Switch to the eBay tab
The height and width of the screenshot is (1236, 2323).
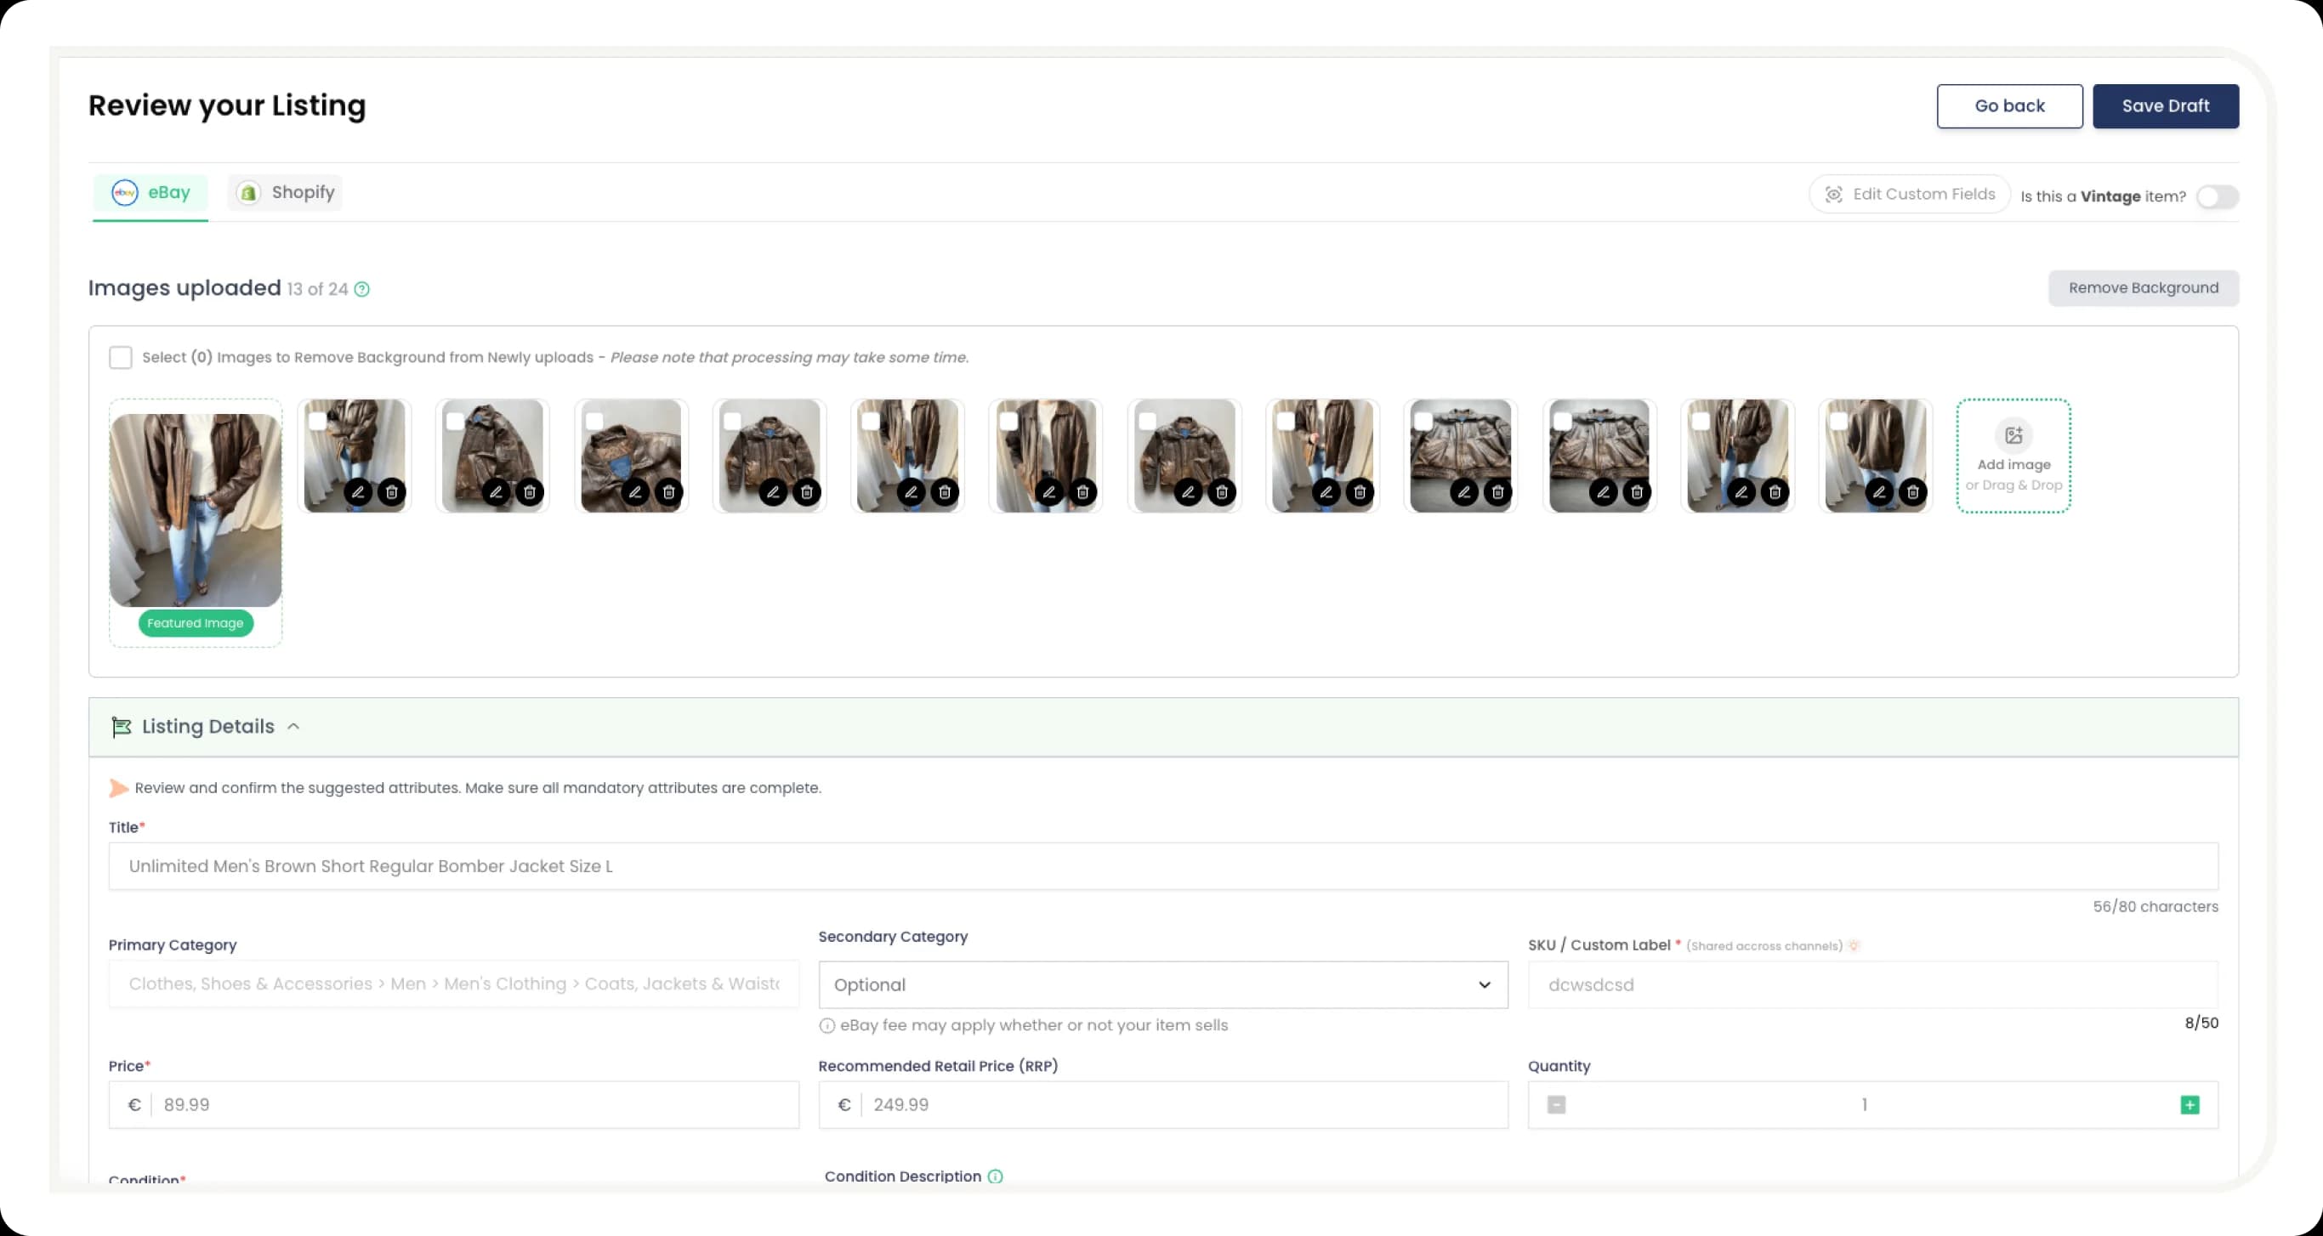point(151,193)
